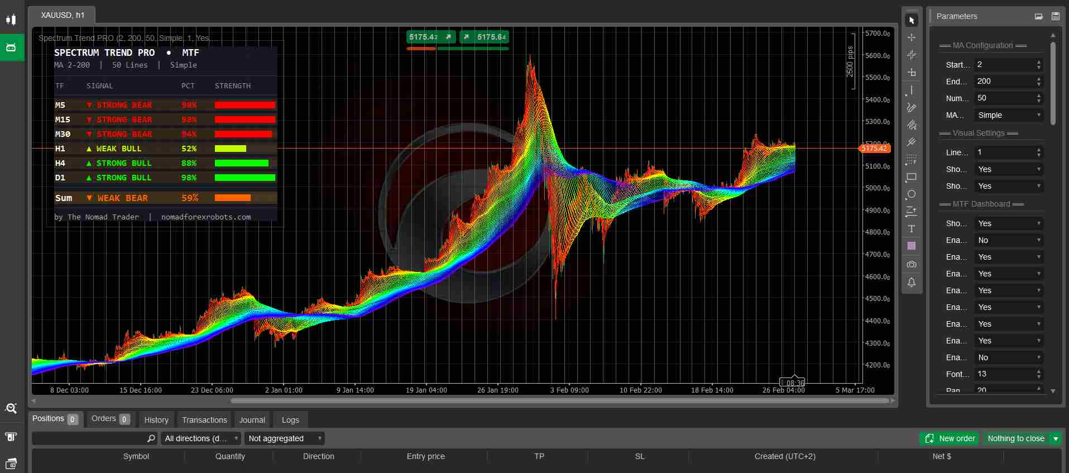
Task: Open the History tab
Action: pos(156,420)
